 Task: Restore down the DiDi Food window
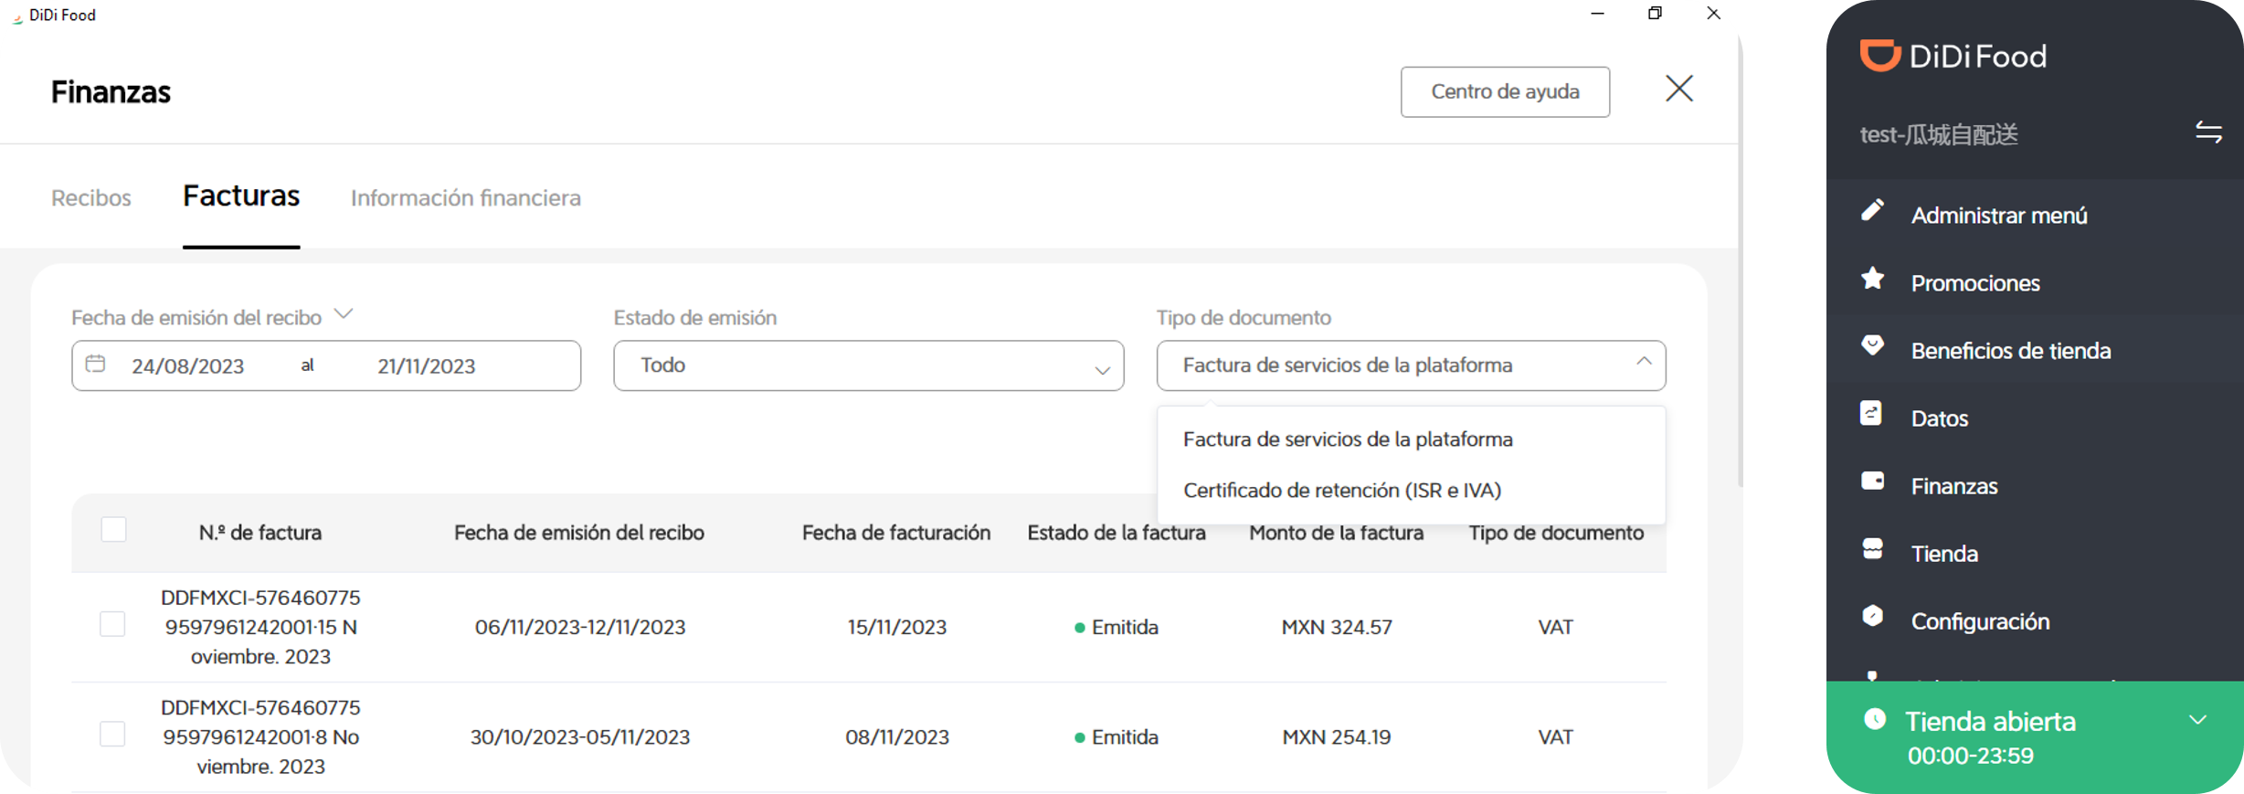pyautogui.click(x=1655, y=14)
